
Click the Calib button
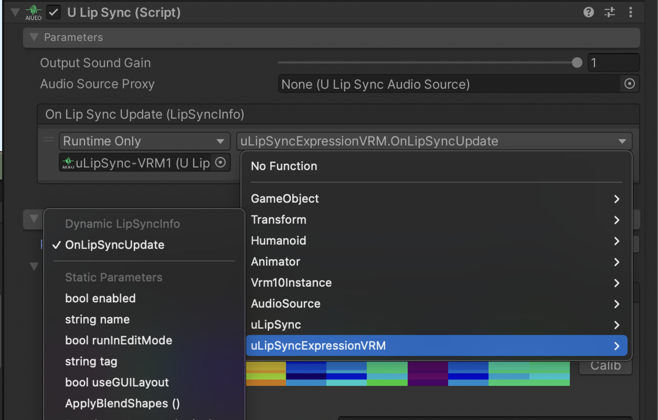click(605, 366)
